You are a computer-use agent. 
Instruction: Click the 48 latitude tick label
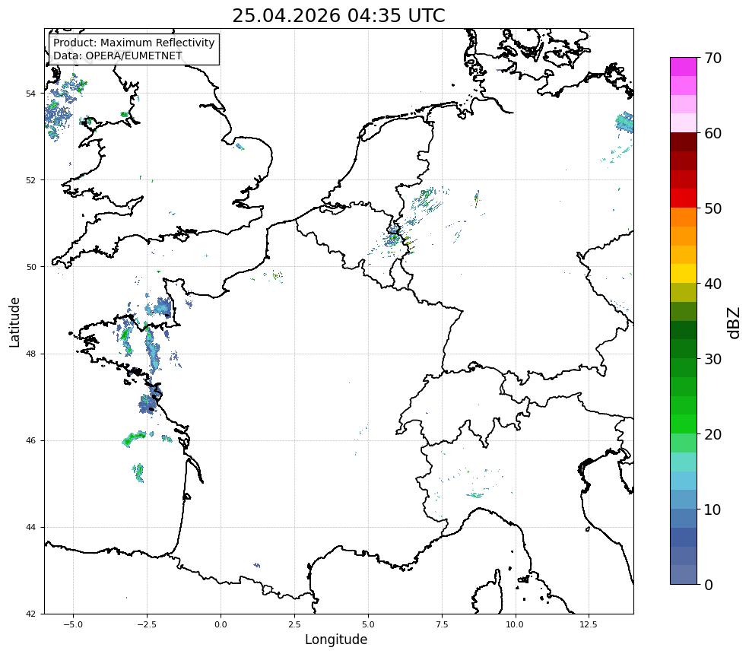[31, 354]
